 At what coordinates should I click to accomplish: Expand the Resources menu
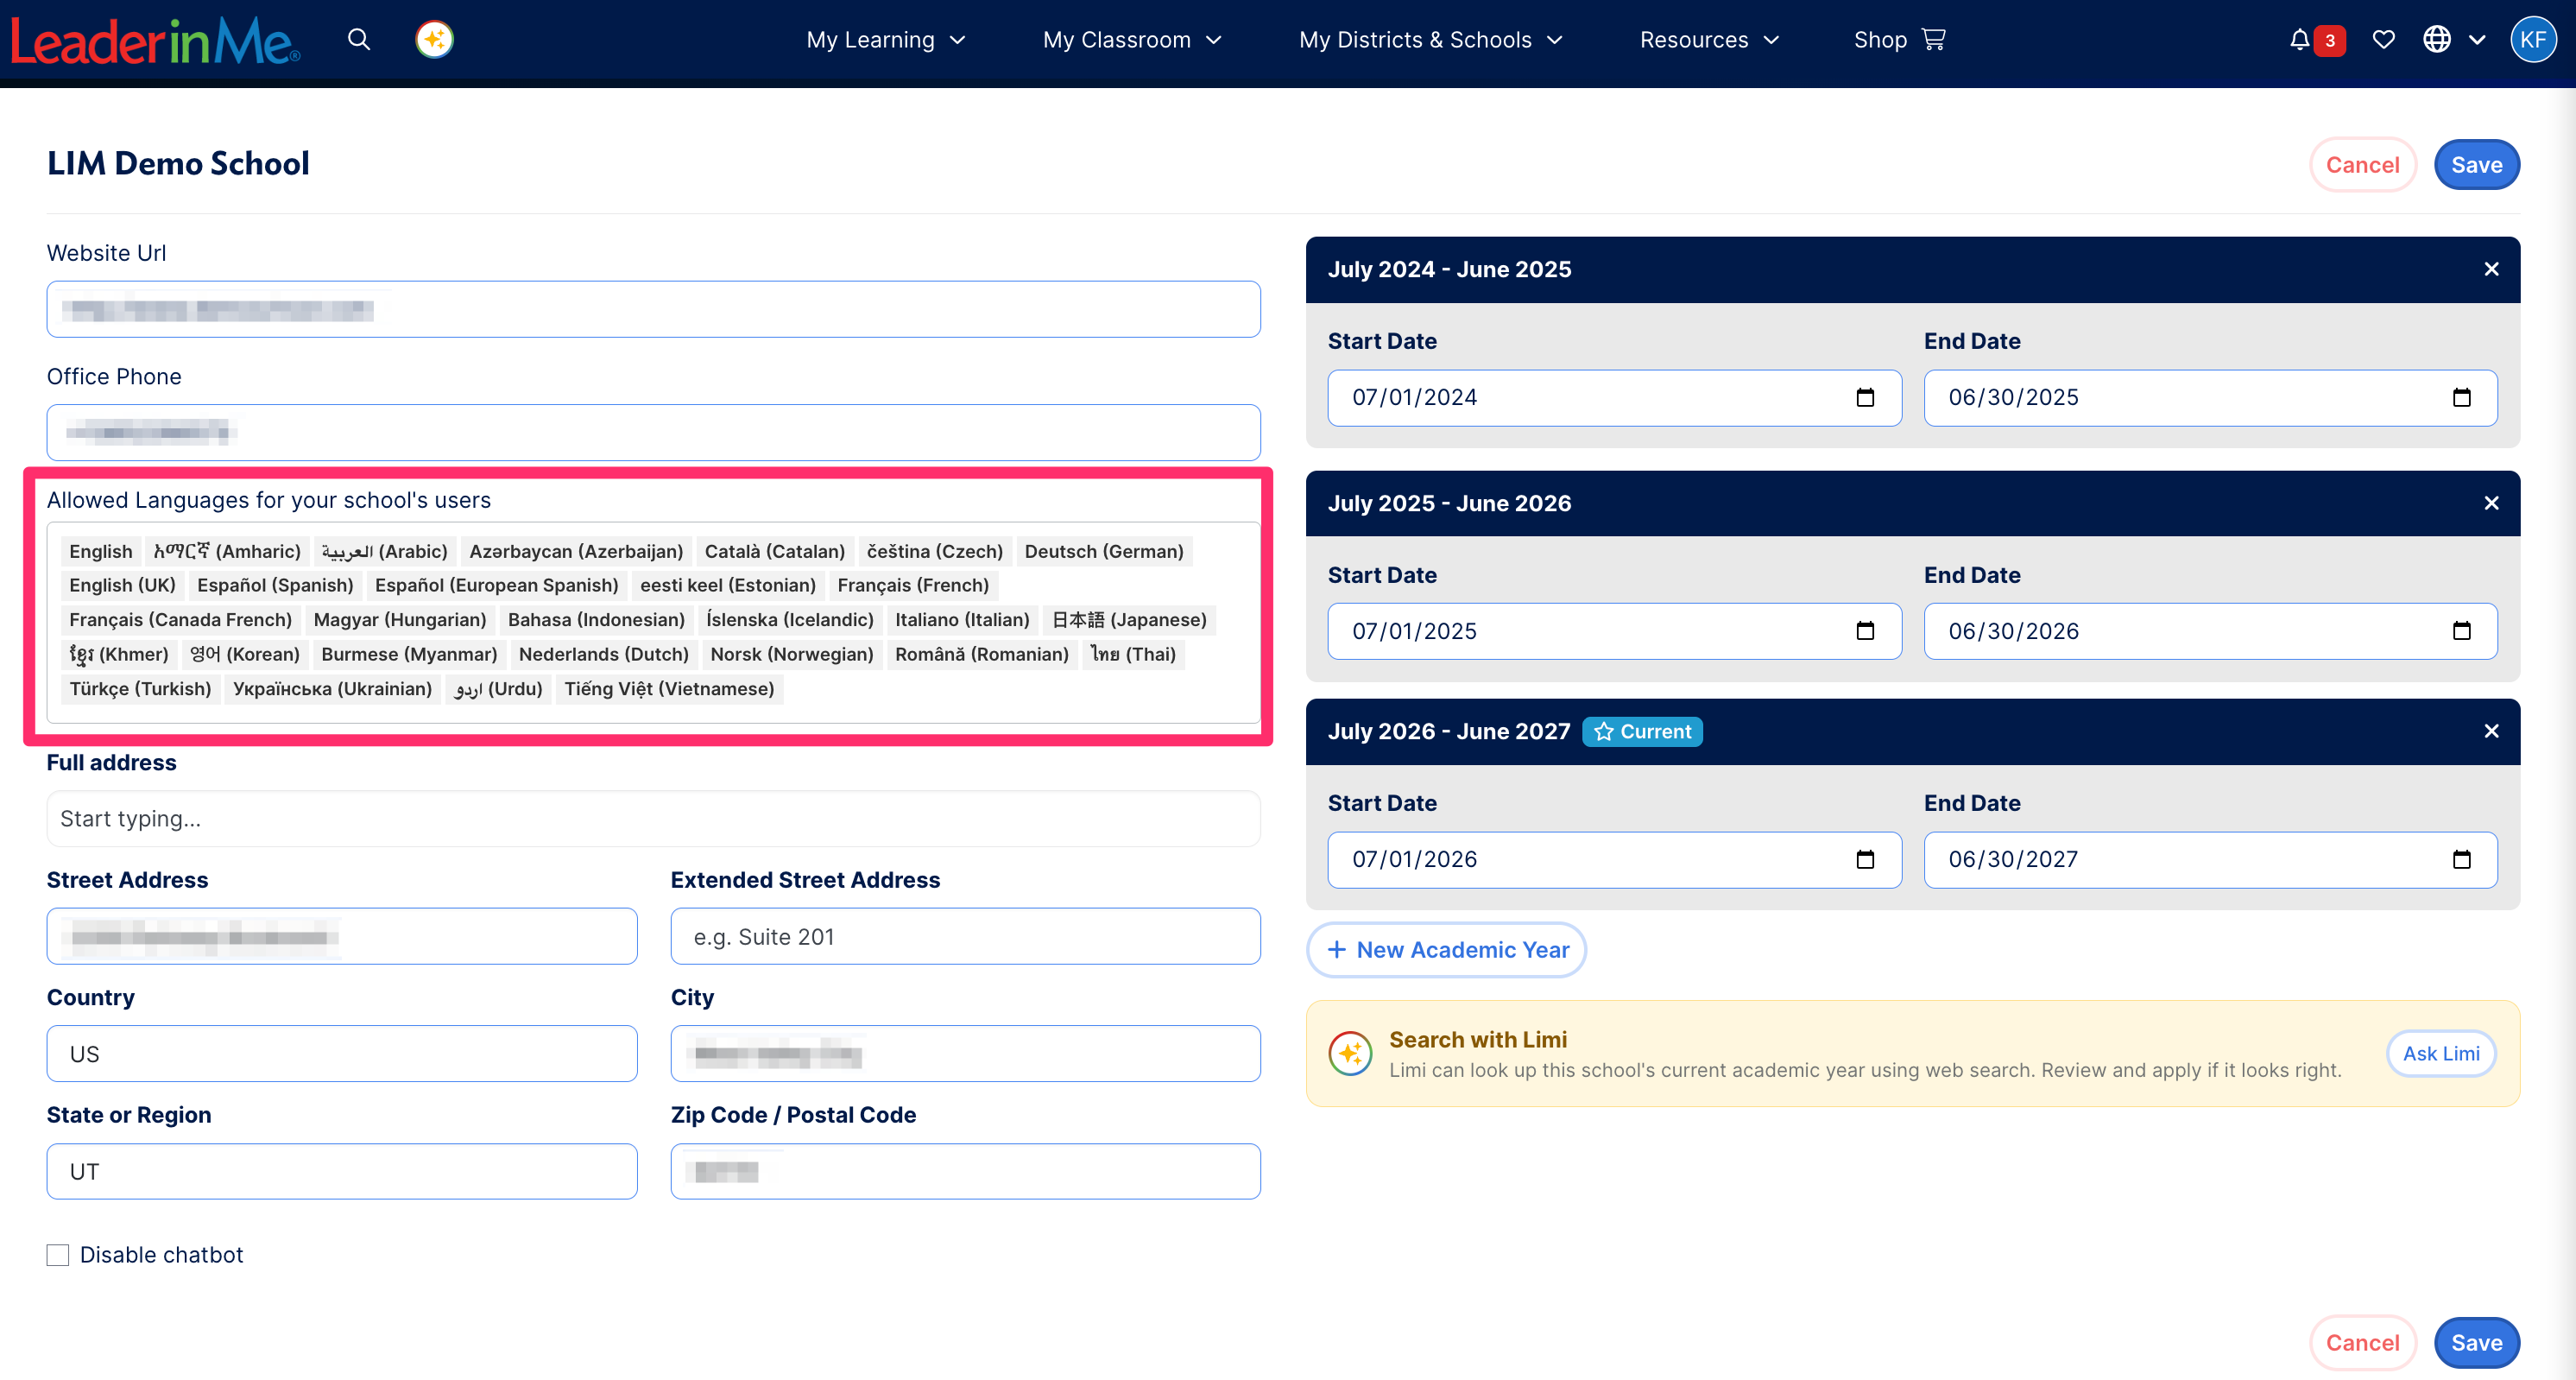[1709, 40]
